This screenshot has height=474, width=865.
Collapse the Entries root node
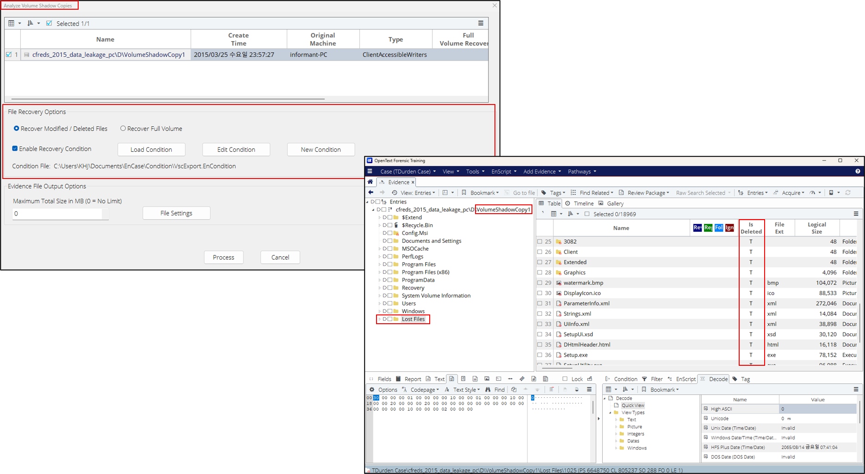[x=368, y=202]
